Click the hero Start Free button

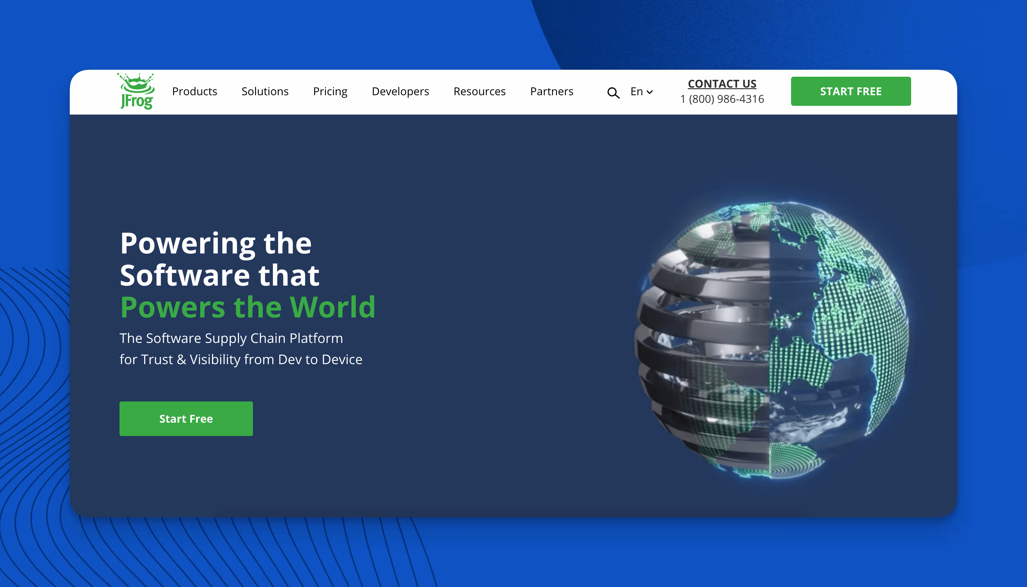click(x=186, y=418)
